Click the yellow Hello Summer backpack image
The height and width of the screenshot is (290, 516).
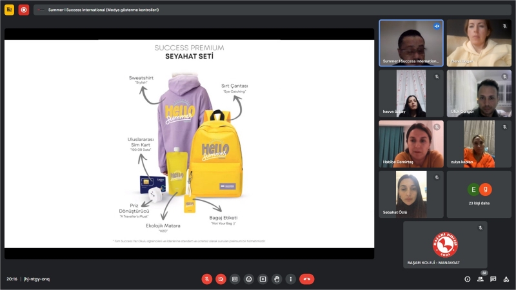click(x=216, y=155)
